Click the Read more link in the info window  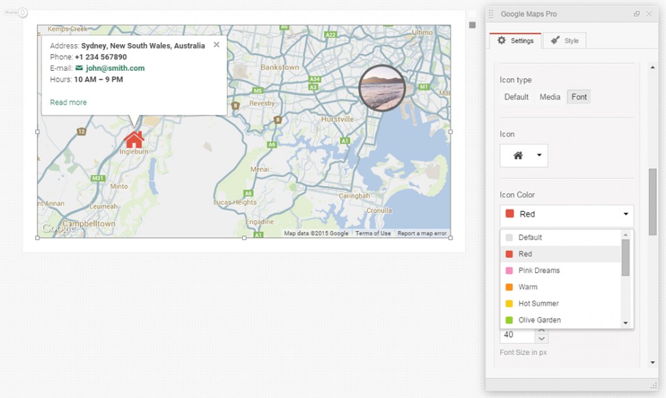click(x=68, y=101)
